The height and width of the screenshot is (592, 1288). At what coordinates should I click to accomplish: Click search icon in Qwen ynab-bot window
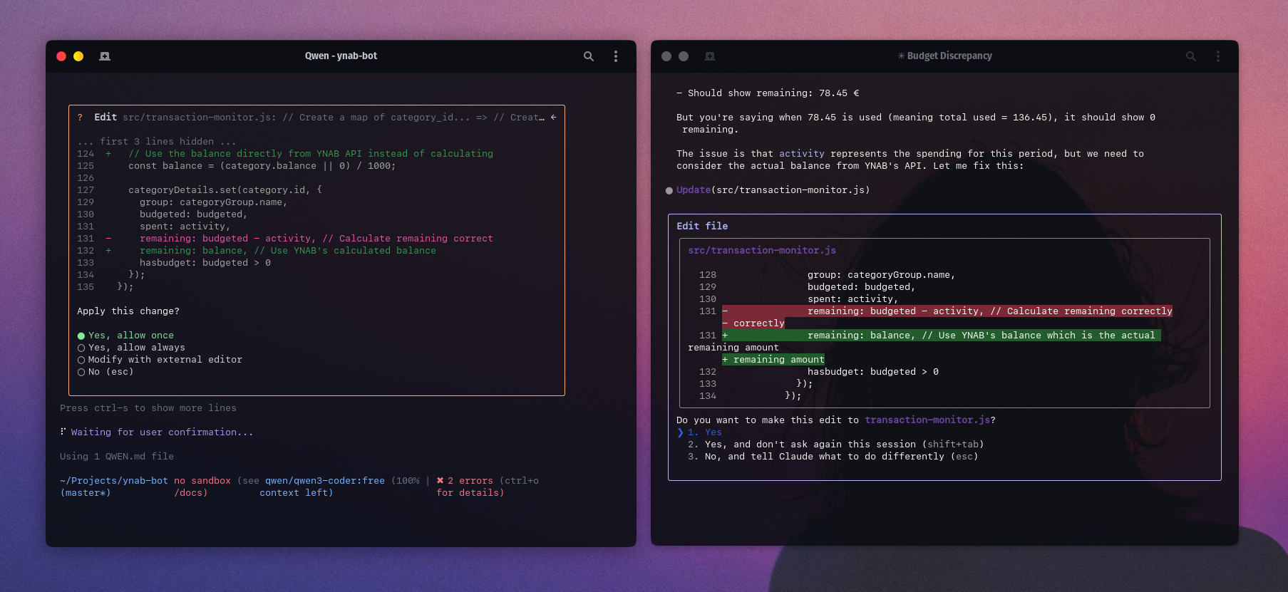(589, 56)
